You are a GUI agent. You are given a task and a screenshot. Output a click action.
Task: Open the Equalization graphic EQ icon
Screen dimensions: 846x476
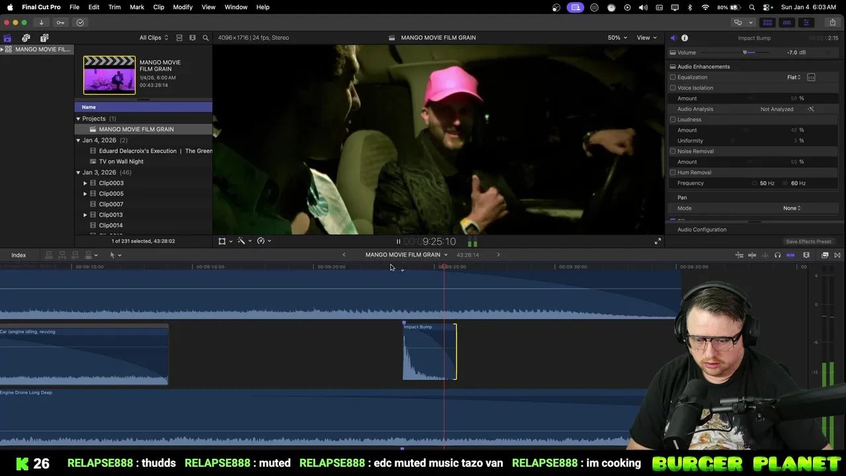click(x=811, y=77)
